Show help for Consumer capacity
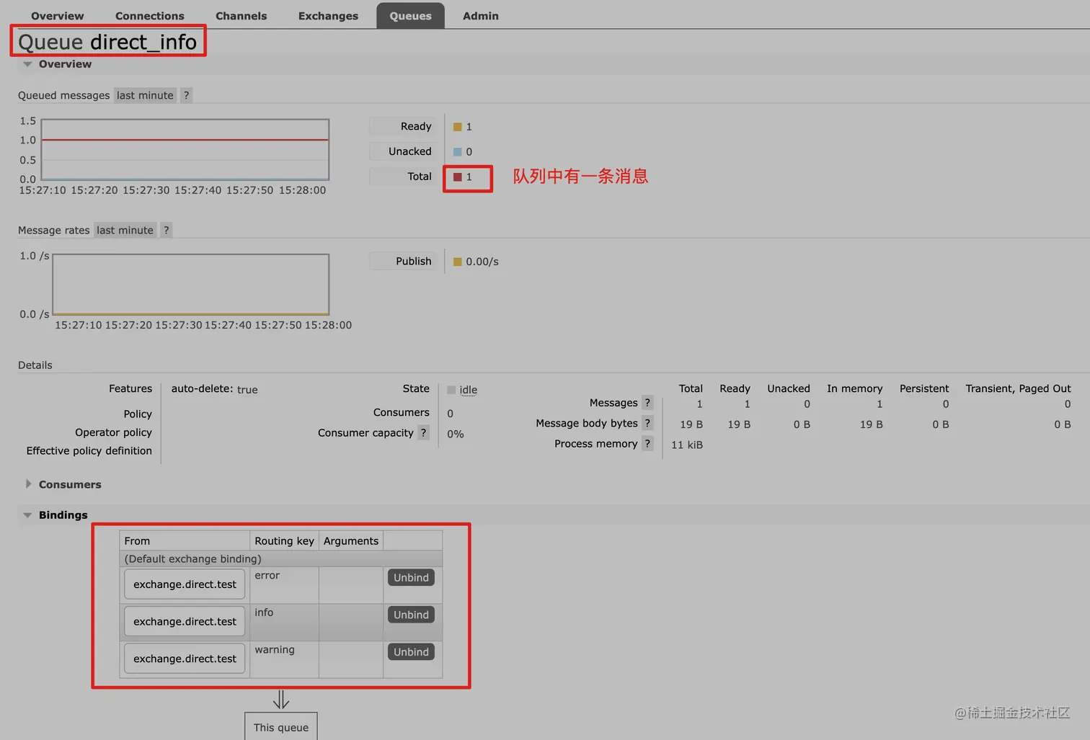The height and width of the screenshot is (740, 1090). click(424, 432)
